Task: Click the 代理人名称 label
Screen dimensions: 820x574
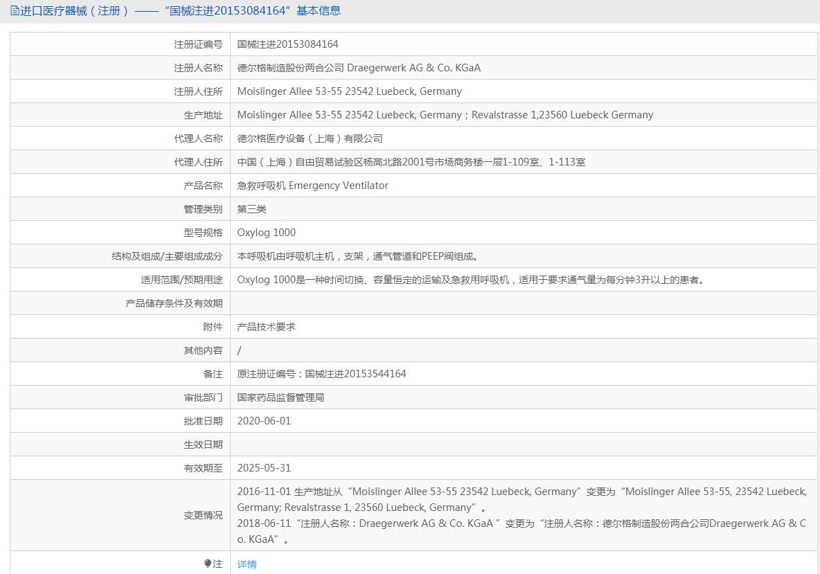Action: click(198, 138)
